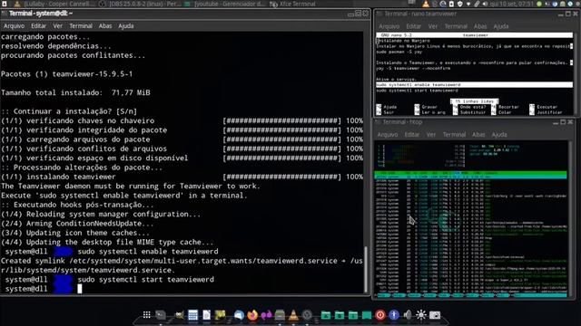Image resolution: width=581 pixels, height=326 pixels.
Task: Open the third green folder in dock
Action: pos(353,315)
